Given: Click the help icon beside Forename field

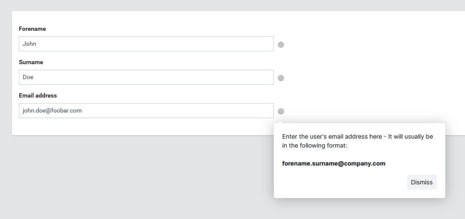Looking at the screenshot, I should [x=281, y=44].
